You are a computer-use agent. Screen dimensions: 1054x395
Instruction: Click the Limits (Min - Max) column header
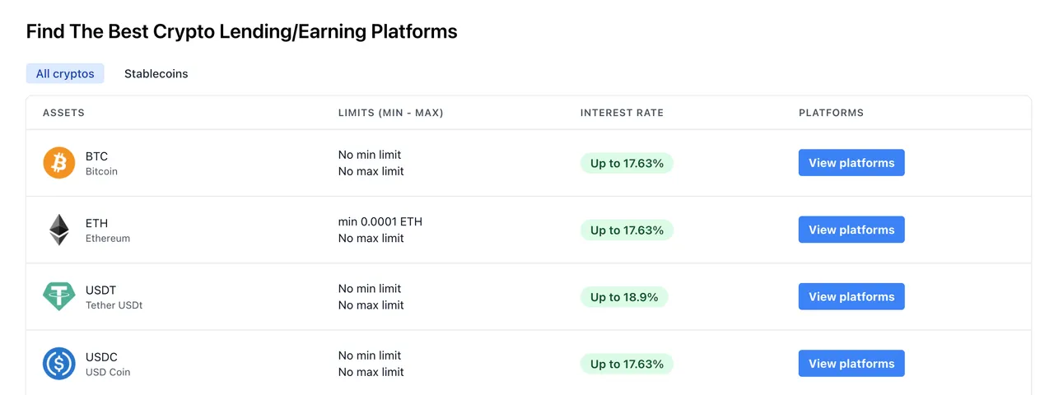point(391,113)
